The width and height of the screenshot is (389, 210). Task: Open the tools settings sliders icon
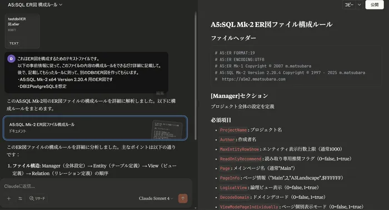(21, 198)
